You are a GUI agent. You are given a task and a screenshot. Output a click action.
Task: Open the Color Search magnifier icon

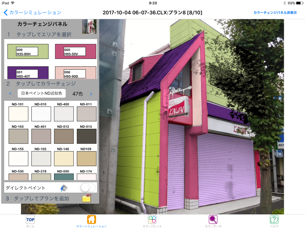point(213,219)
